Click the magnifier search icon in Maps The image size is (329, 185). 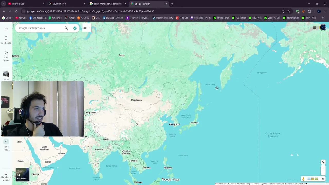(66, 28)
